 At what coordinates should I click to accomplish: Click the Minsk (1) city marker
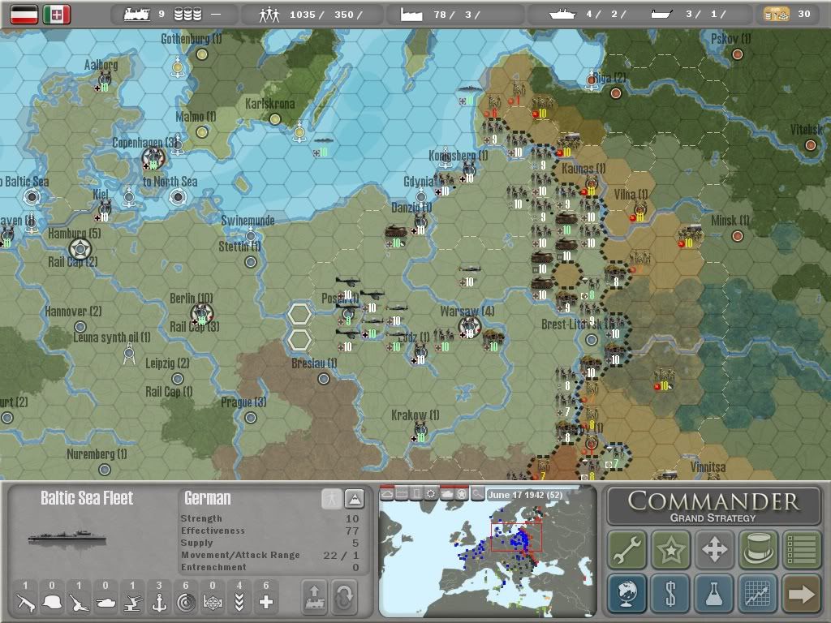point(737,236)
